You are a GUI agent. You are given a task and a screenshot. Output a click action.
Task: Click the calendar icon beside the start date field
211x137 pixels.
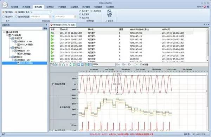[x=50, y=16]
